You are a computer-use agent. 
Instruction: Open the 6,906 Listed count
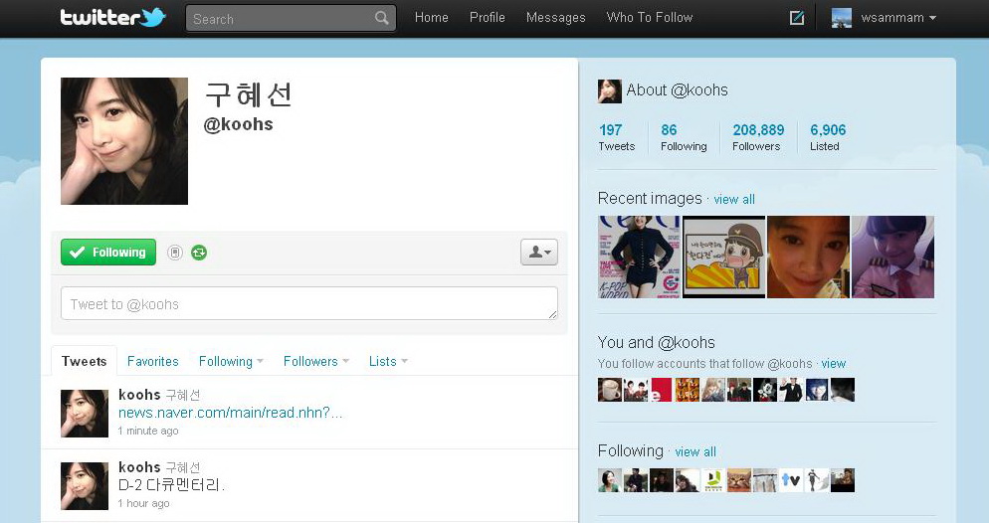click(x=828, y=137)
